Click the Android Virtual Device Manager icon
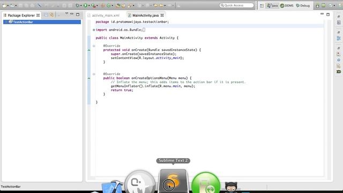This screenshot has height=193, width=343. [323, 5]
